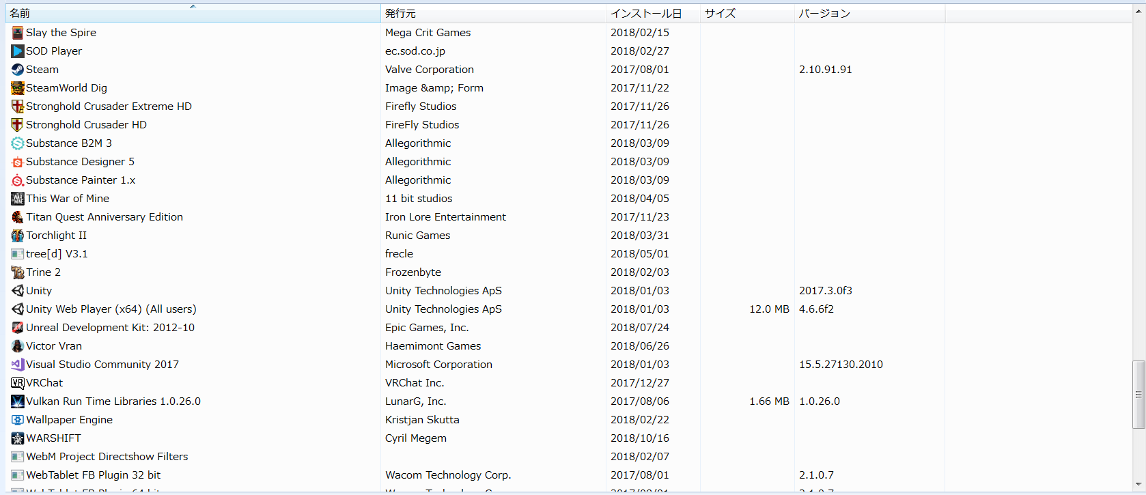The image size is (1146, 495).
Task: Sort by インストール日 column header
Action: coord(645,14)
